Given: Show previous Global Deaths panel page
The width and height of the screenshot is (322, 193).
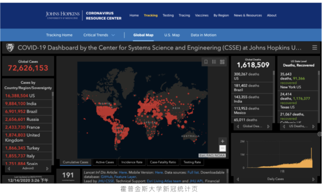Looking at the screenshot, I should click(238, 126).
